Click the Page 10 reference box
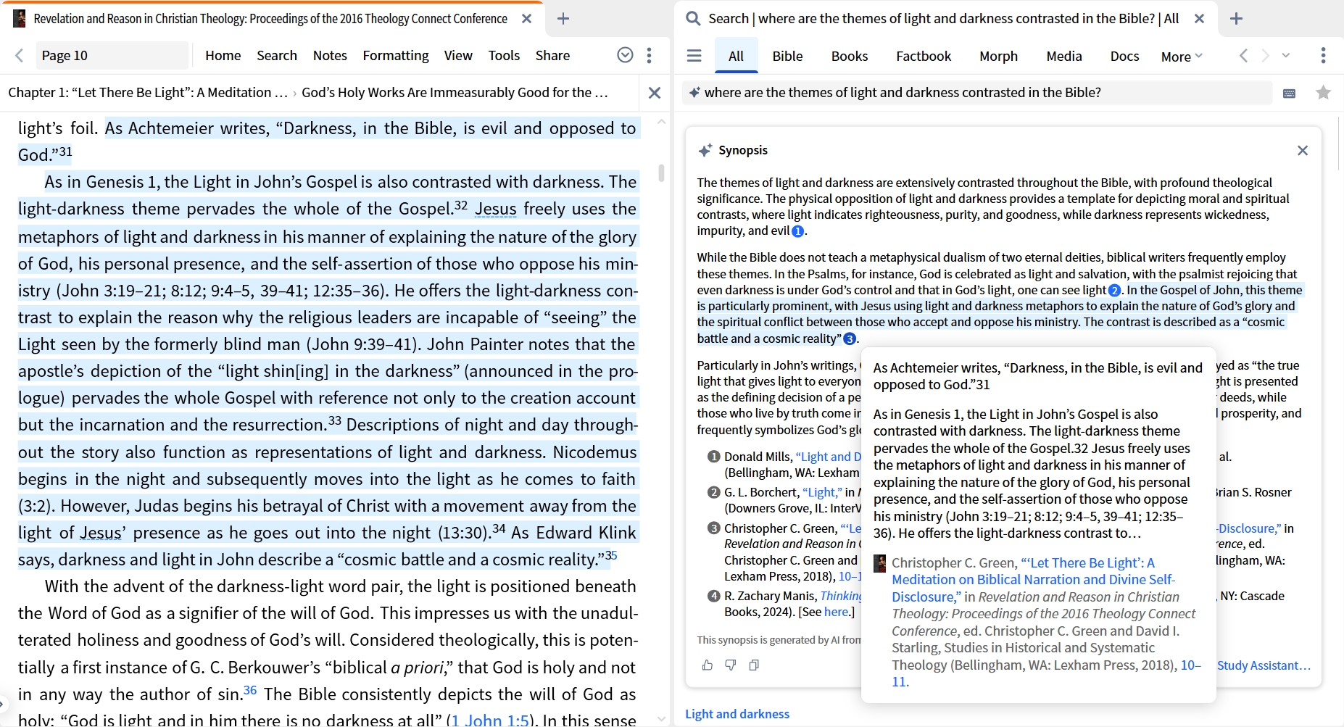1344x727 pixels. point(112,55)
